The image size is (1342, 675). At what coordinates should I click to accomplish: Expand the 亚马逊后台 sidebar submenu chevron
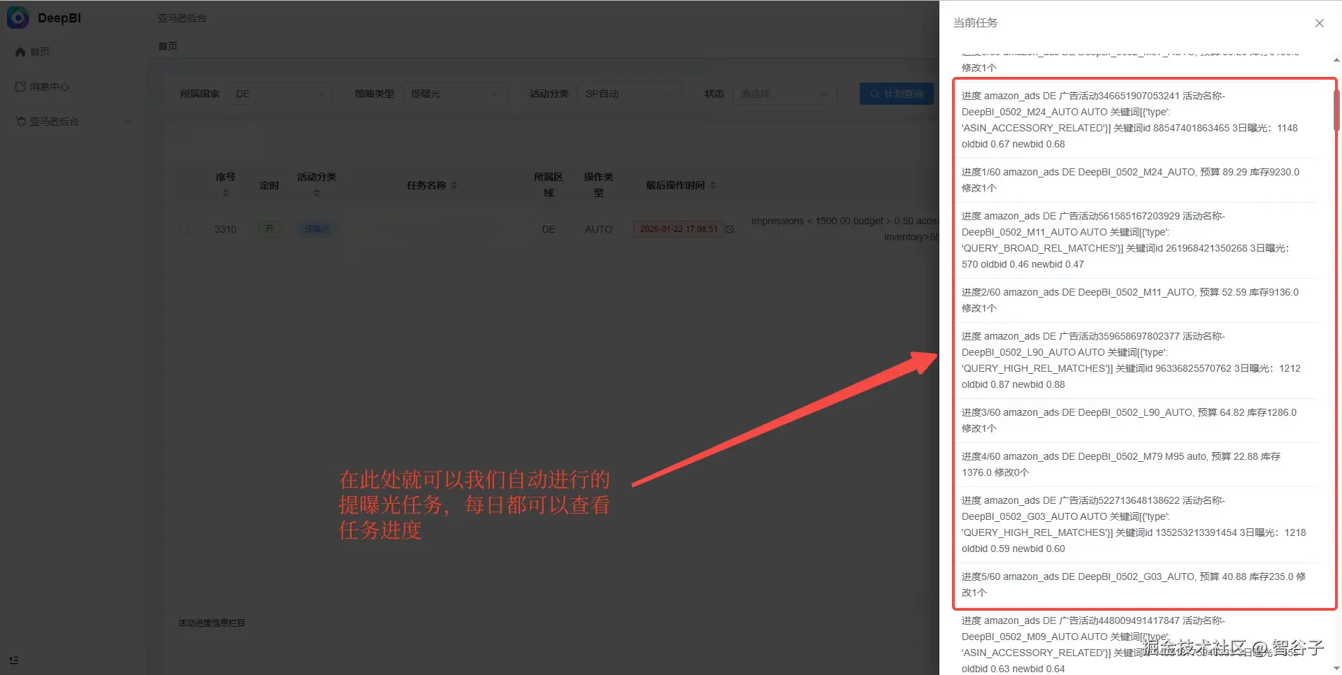click(128, 122)
